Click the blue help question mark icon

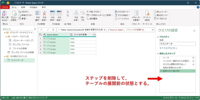click(x=198, y=7)
